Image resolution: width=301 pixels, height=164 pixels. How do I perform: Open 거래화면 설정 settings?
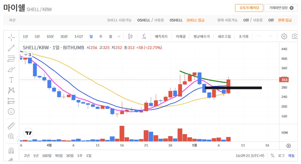pyautogui.click(x=281, y=8)
